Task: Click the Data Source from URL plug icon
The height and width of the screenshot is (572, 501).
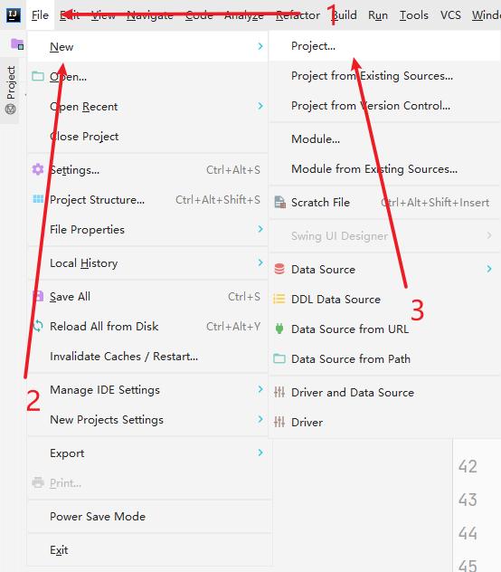Action: [279, 329]
